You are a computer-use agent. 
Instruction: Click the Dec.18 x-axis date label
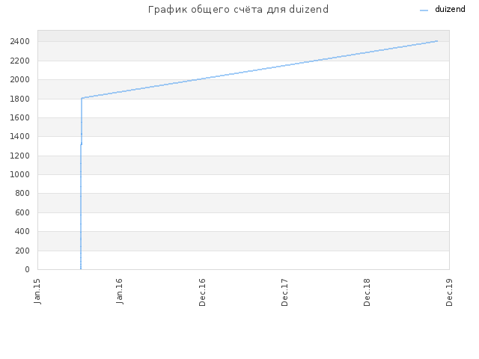coord(367,292)
